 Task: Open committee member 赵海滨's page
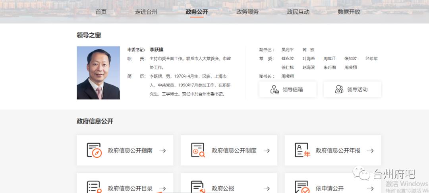(x=309, y=67)
